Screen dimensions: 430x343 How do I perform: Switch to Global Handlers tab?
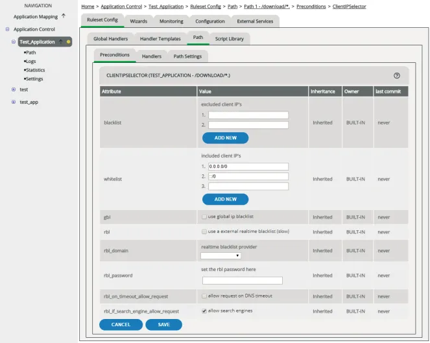(110, 39)
